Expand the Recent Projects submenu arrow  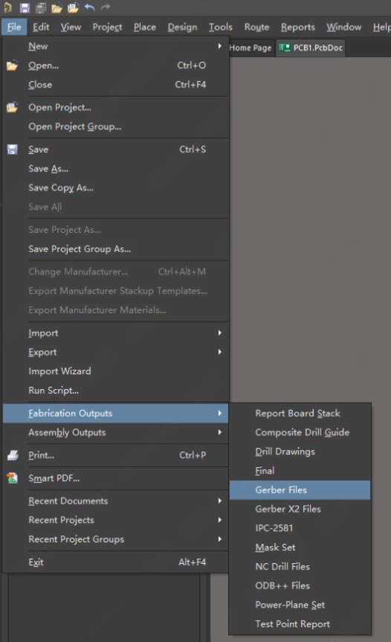pyautogui.click(x=220, y=519)
